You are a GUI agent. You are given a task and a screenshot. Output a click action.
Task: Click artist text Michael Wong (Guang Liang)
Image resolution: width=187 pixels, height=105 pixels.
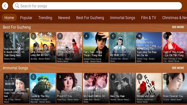click(x=92, y=60)
